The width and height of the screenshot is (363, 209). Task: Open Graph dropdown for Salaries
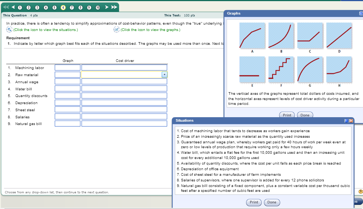(68, 117)
